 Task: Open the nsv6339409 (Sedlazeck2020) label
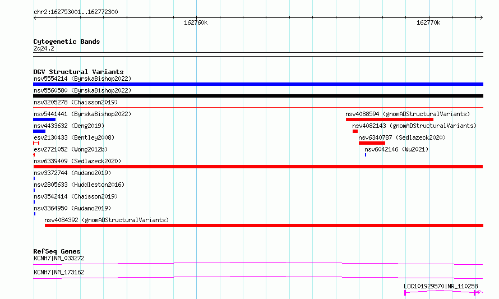coord(77,161)
